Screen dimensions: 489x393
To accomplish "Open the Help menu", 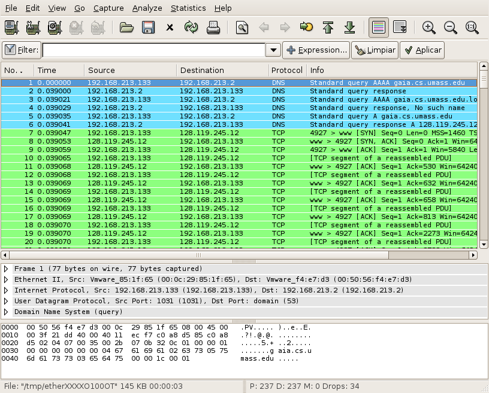I will point(223,8).
